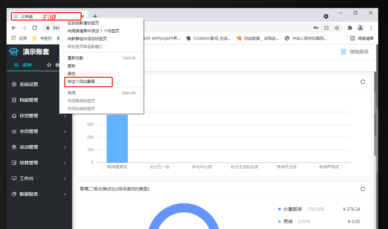Click the site lock icon in address bar
This screenshot has height=229, width=388.
pos(48,28)
